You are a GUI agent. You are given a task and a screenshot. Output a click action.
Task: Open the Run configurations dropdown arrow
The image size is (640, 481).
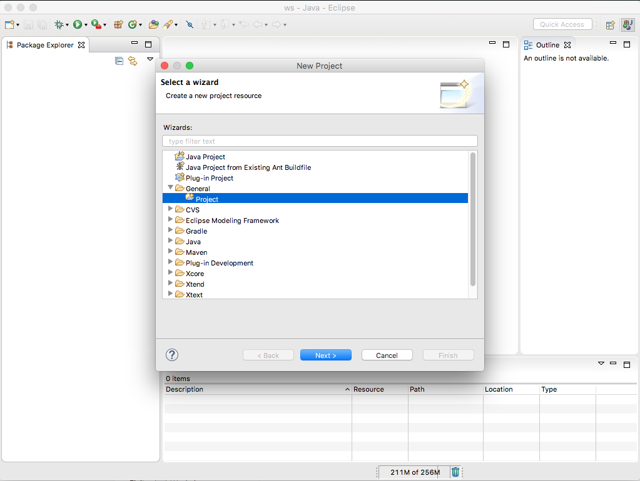pyautogui.click(x=86, y=25)
